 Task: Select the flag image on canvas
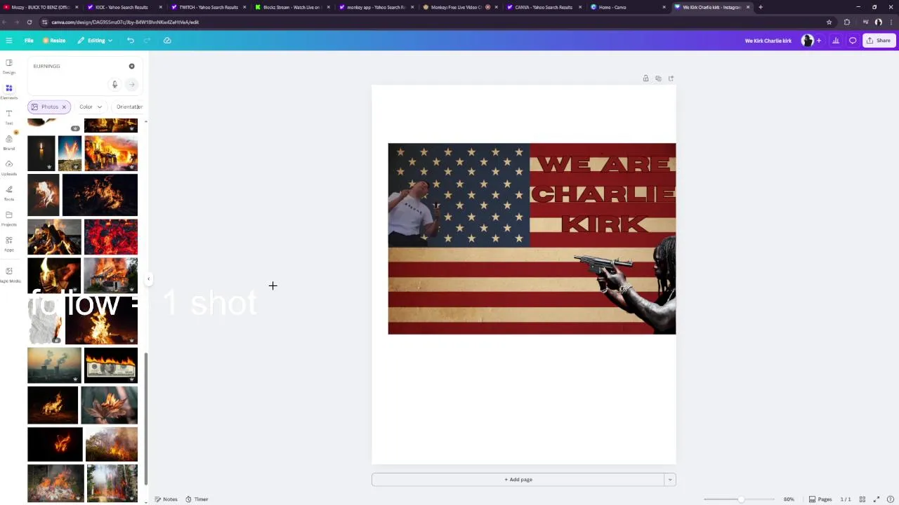tap(532, 238)
